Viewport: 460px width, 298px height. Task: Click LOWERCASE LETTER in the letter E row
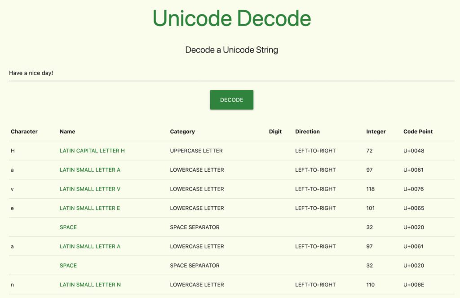pyautogui.click(x=197, y=208)
